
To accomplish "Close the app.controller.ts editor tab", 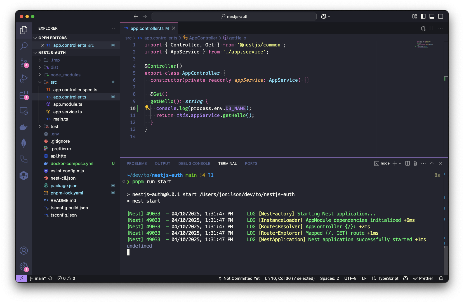I will coord(174,28).
